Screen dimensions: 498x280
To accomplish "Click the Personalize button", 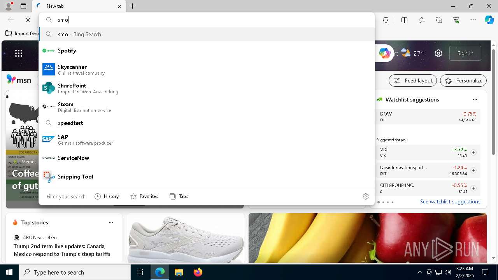I will 463,80.
